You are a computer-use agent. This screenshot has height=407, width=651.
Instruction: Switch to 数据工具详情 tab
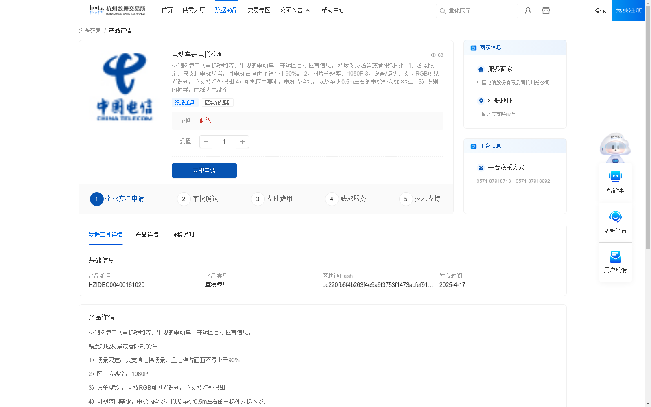pyautogui.click(x=105, y=235)
